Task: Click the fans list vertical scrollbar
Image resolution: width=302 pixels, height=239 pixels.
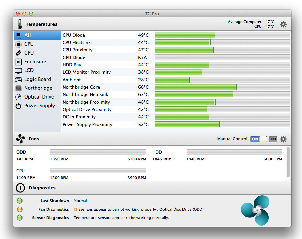Action: click(288, 162)
